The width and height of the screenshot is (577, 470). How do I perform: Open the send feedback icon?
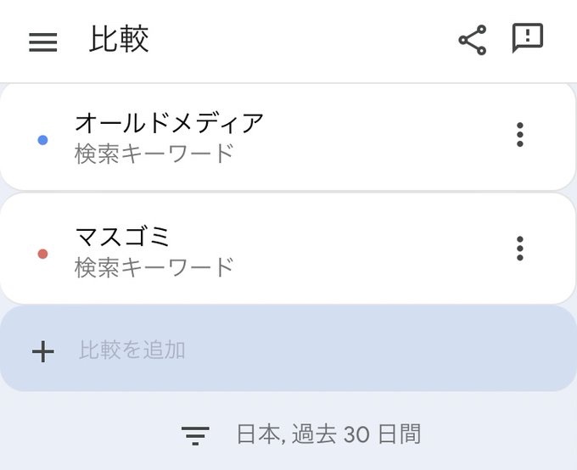[527, 38]
